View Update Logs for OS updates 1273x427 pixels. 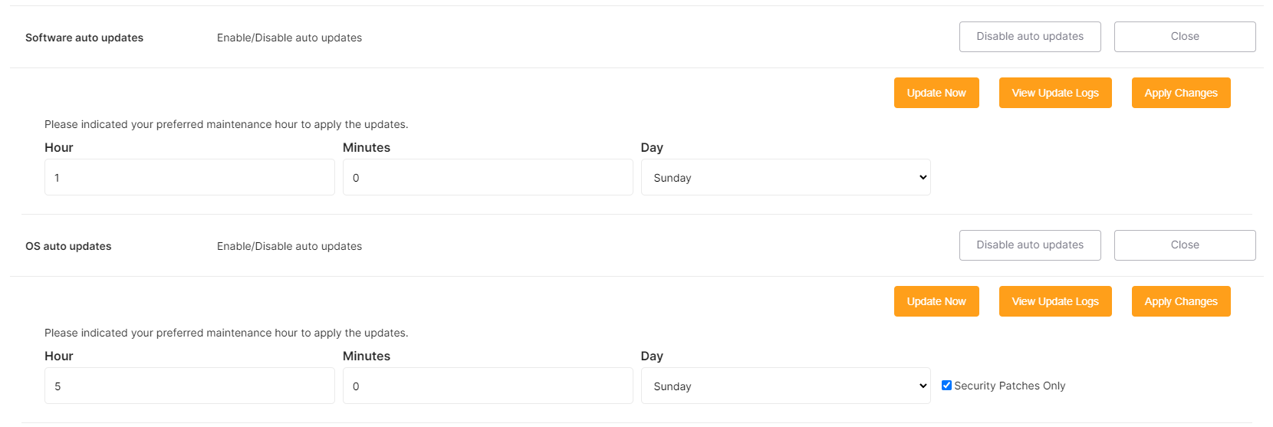point(1055,301)
